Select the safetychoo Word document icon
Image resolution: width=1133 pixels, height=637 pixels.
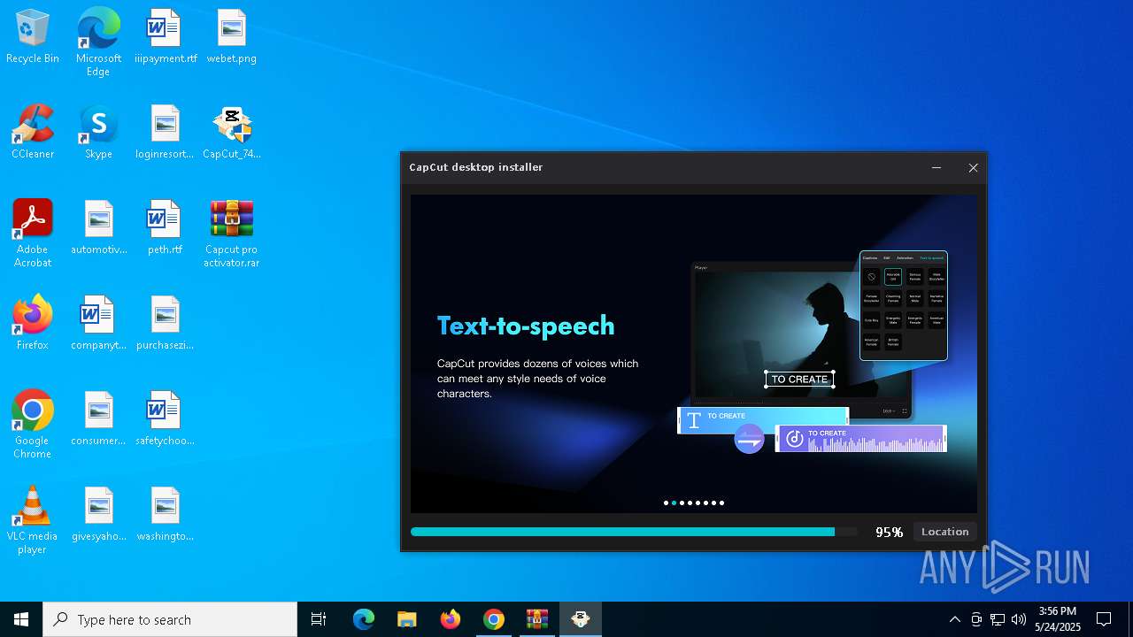[x=166, y=419]
